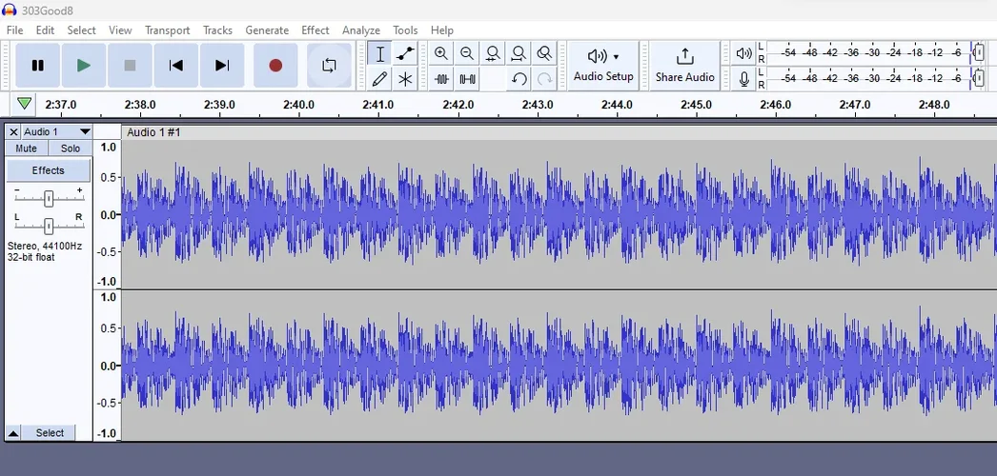This screenshot has width=997, height=476.
Task: Open the Tools menu
Action: pos(405,30)
